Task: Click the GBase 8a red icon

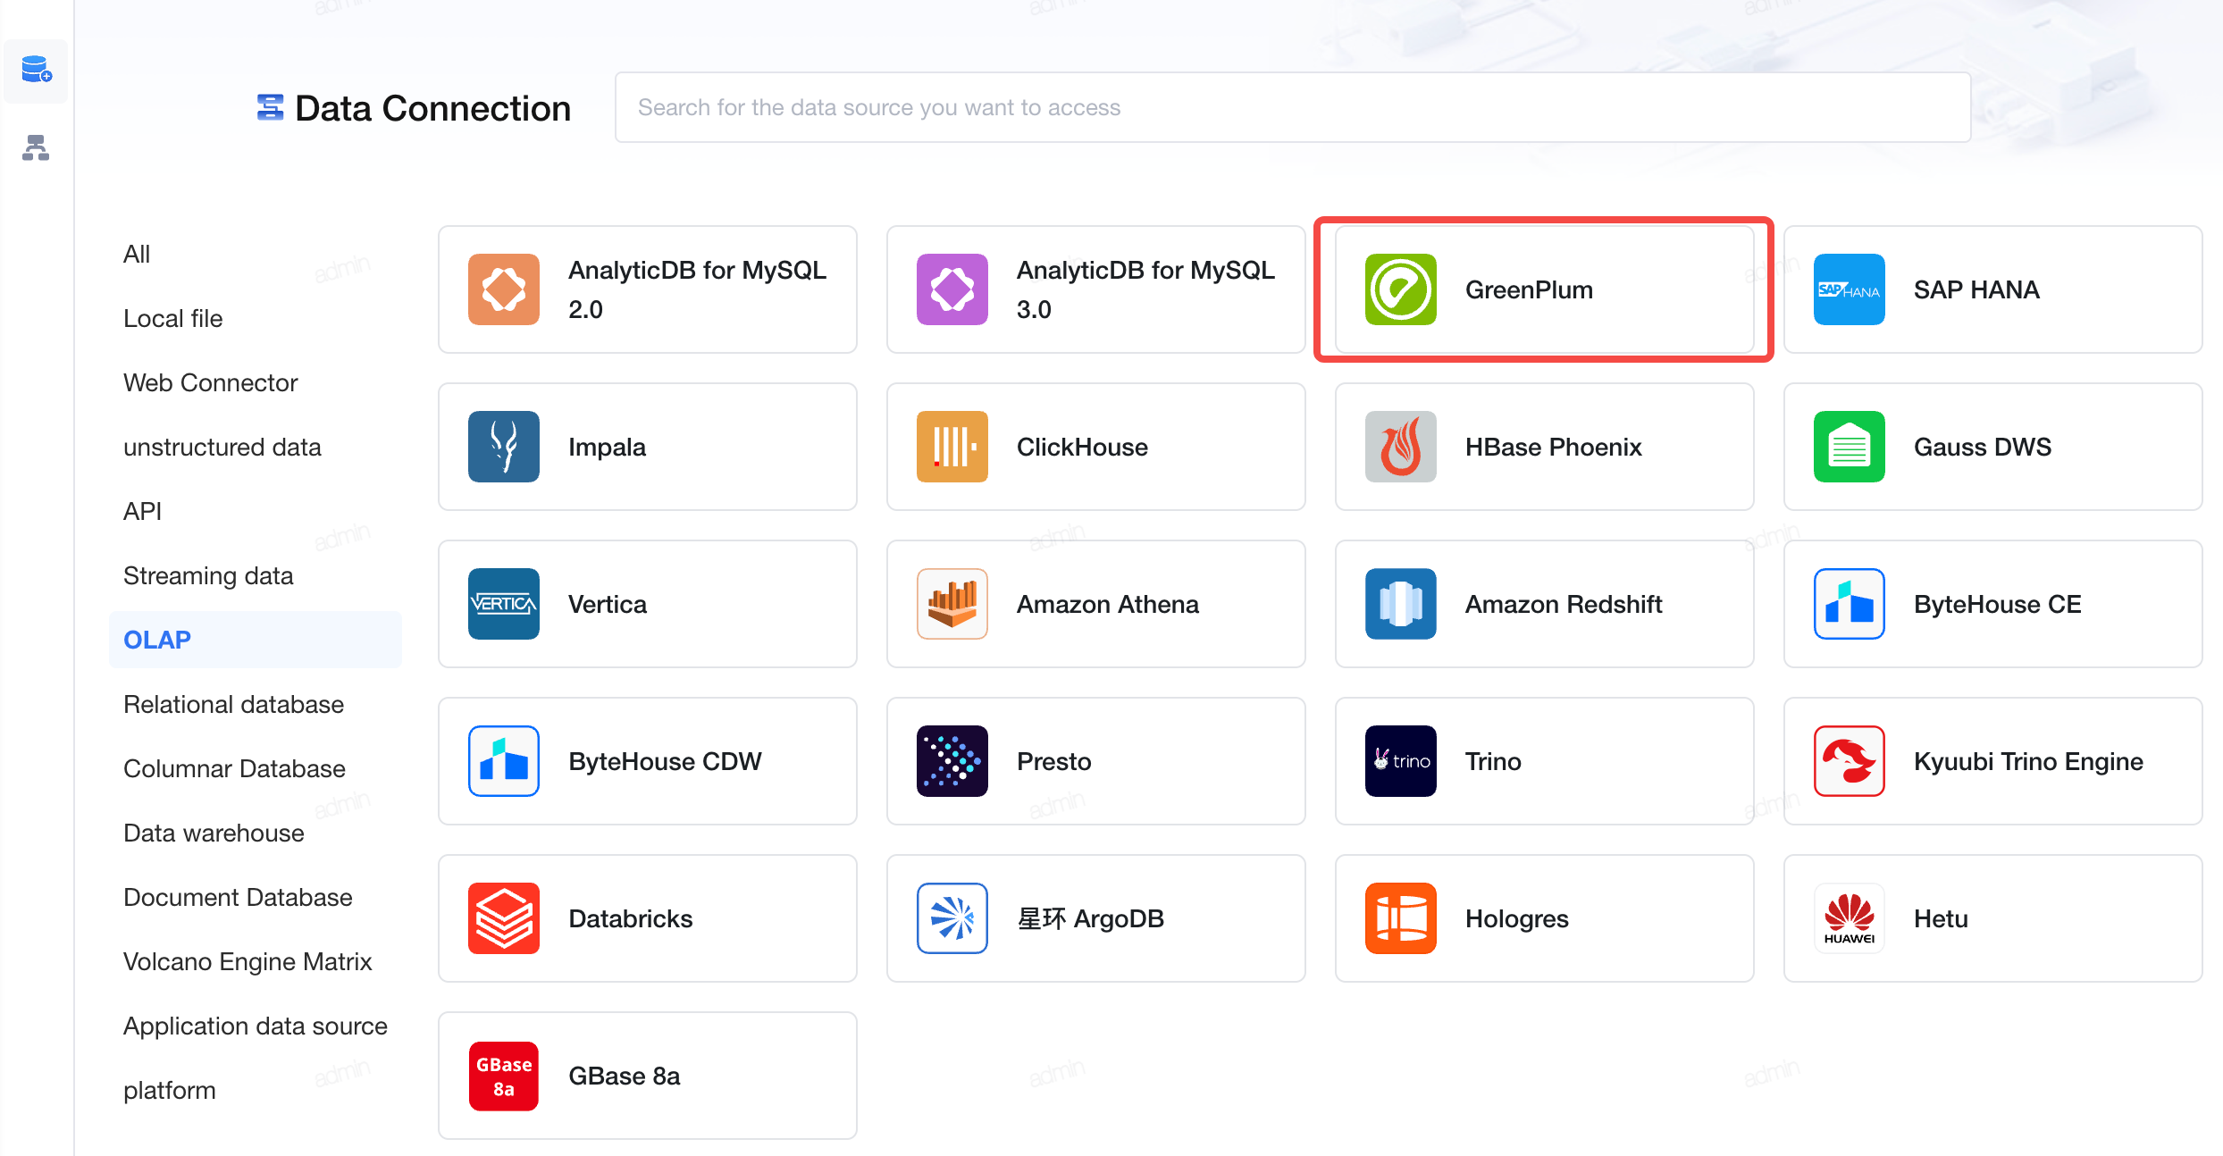Action: click(x=503, y=1076)
